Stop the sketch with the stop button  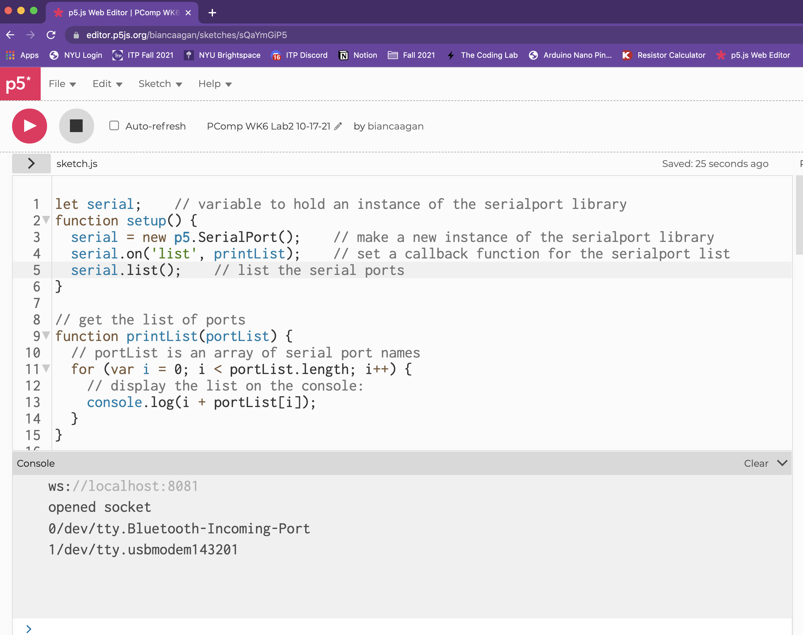click(76, 126)
